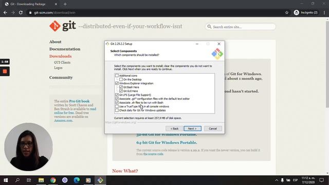Open Windows taskbar search
This screenshot has width=329, height=185.
click(x=17, y=180)
